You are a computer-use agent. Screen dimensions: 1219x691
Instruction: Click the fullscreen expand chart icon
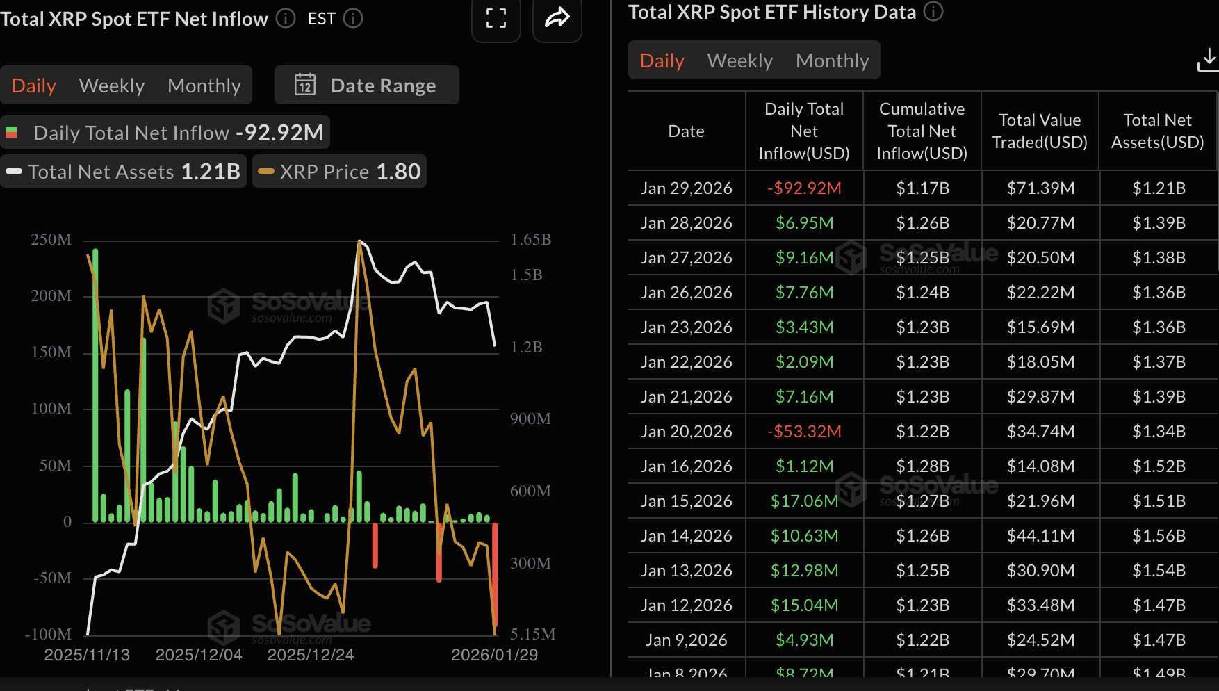click(496, 19)
